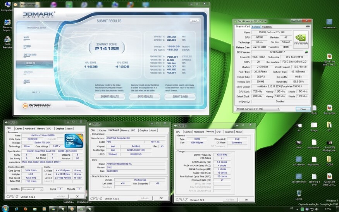This screenshot has height=212, width=339.
Task: Click Core Speed value 3504.2 MHz
Action: click(31, 171)
